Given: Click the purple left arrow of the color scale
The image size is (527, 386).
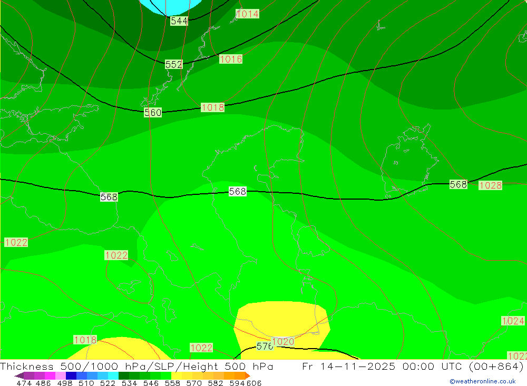Looking at the screenshot, I should pos(19,375).
